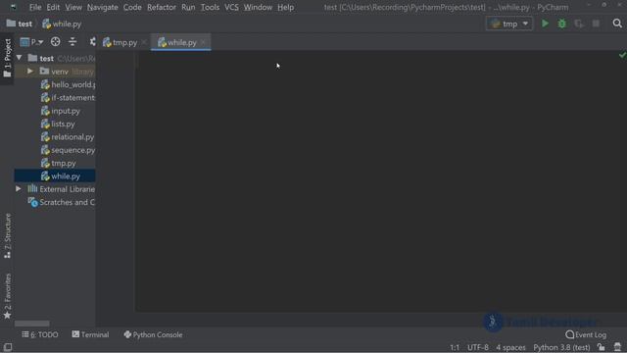Click the green inspection checkmark
Image resolution: width=627 pixels, height=353 pixels.
[x=622, y=55]
